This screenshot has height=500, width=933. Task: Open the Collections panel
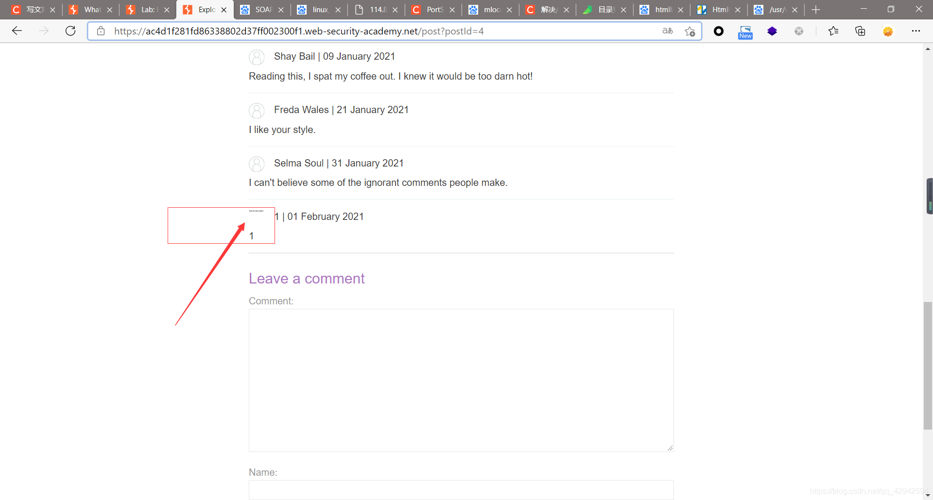pyautogui.click(x=860, y=31)
